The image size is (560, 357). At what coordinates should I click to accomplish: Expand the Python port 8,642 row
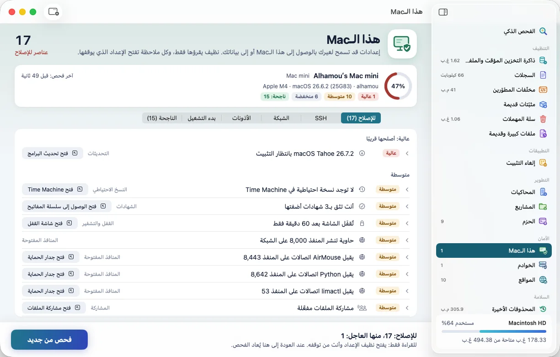coord(406,274)
